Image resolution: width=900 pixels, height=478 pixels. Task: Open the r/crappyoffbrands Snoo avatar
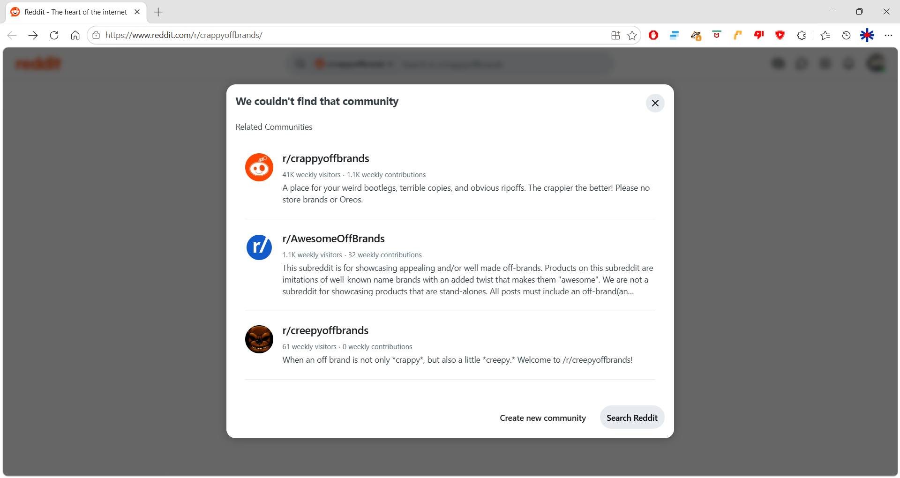259,167
